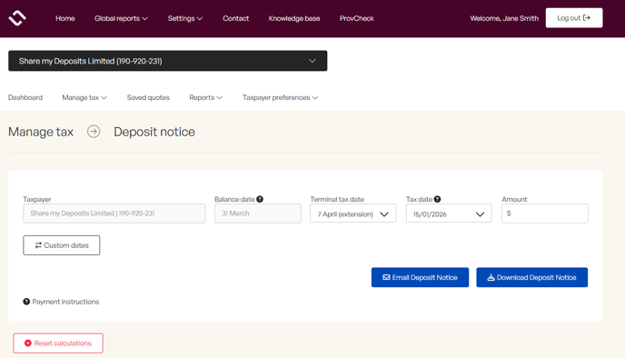Click Download Deposit Notice
625x358 pixels.
[x=531, y=277]
